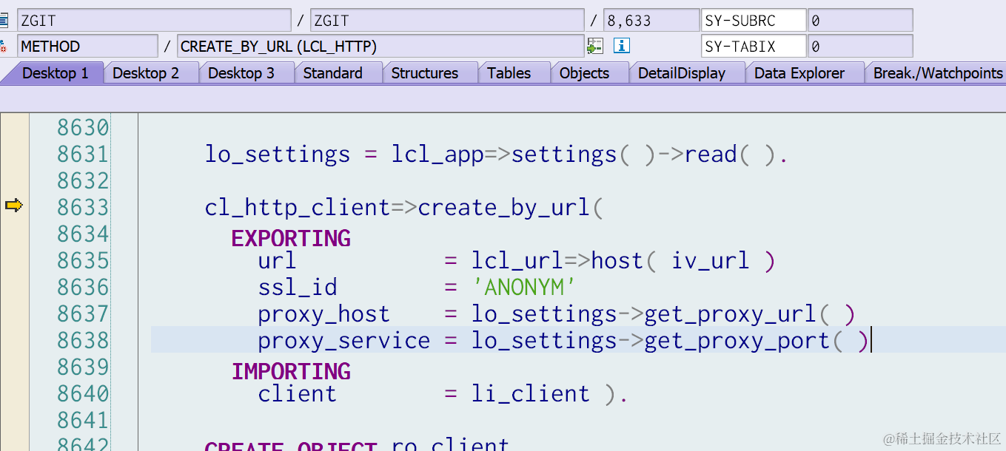Screen dimensions: 1006x451
Task: Click the lcl_app=>settings( ) call
Action: click(x=524, y=155)
